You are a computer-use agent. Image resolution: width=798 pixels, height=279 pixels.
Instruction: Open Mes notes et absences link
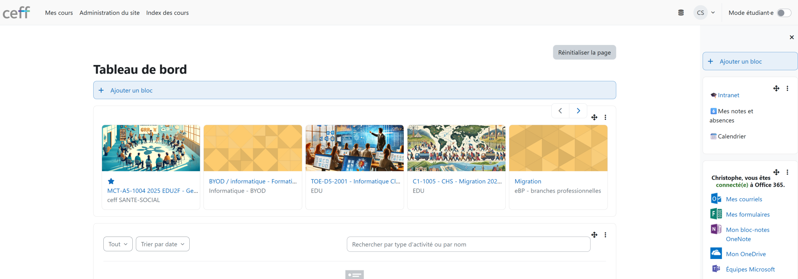pos(731,116)
